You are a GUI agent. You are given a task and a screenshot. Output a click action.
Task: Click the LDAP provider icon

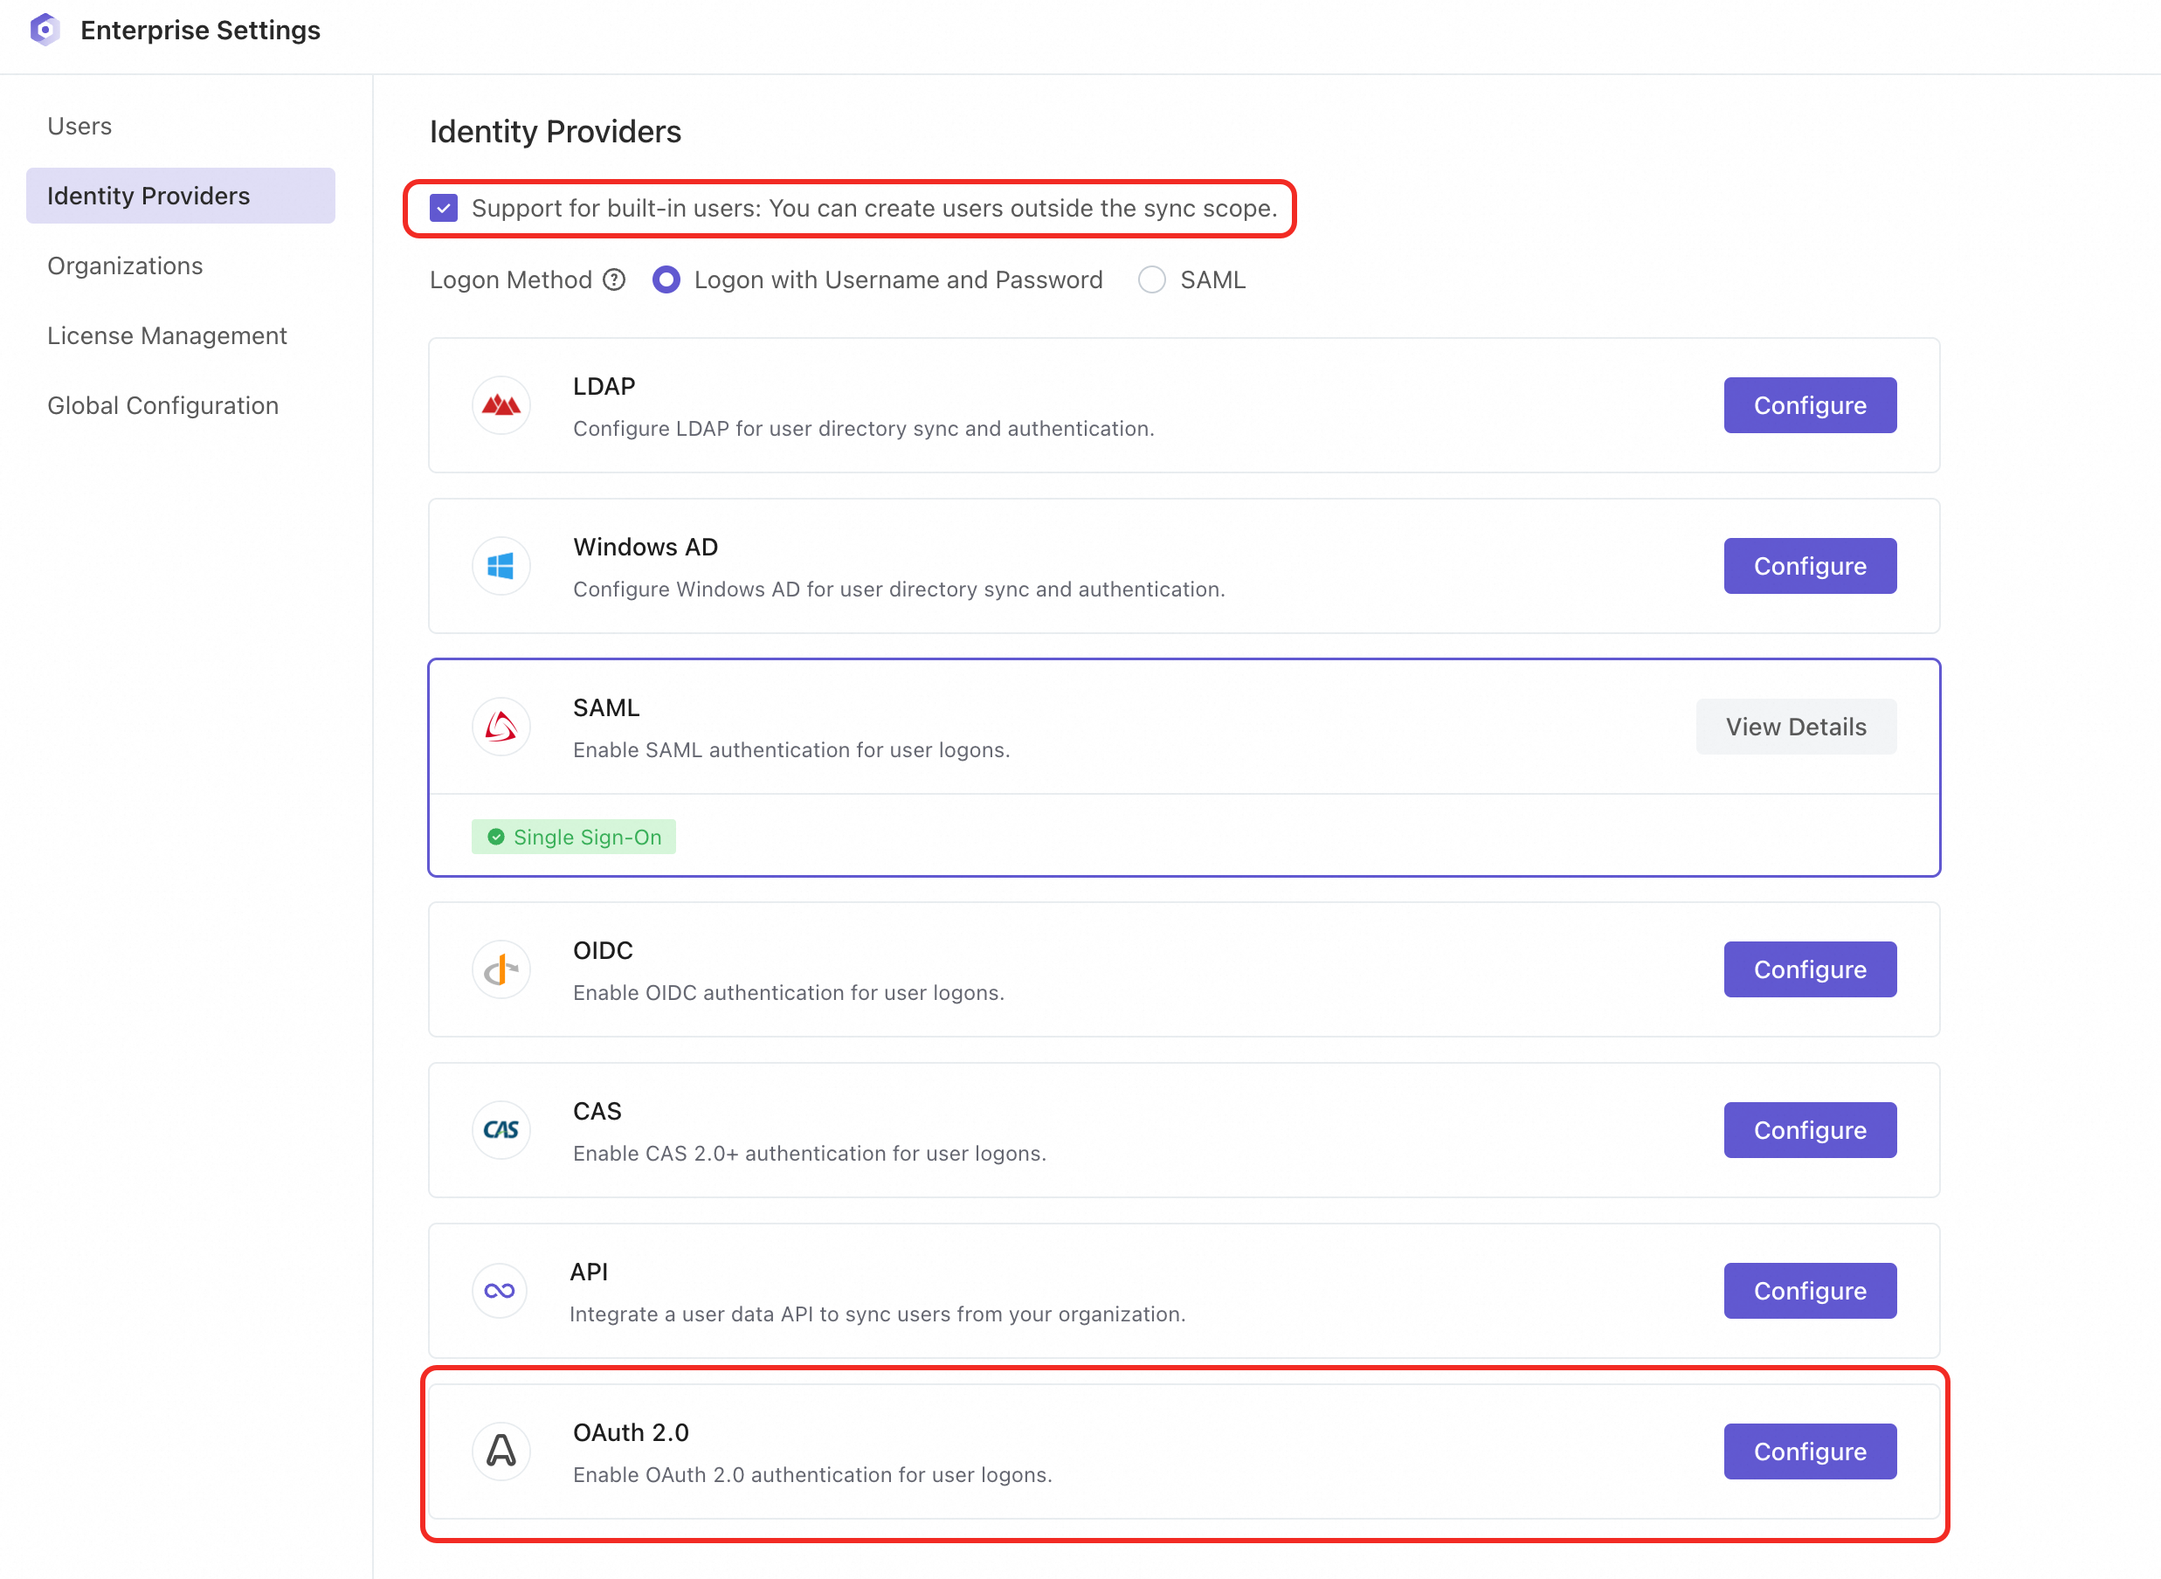pos(501,405)
